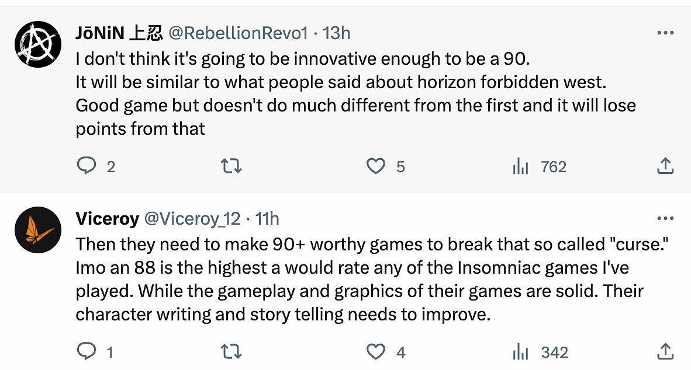View analytics showing 342 views
This screenshot has width=691, height=370.
tap(520, 352)
